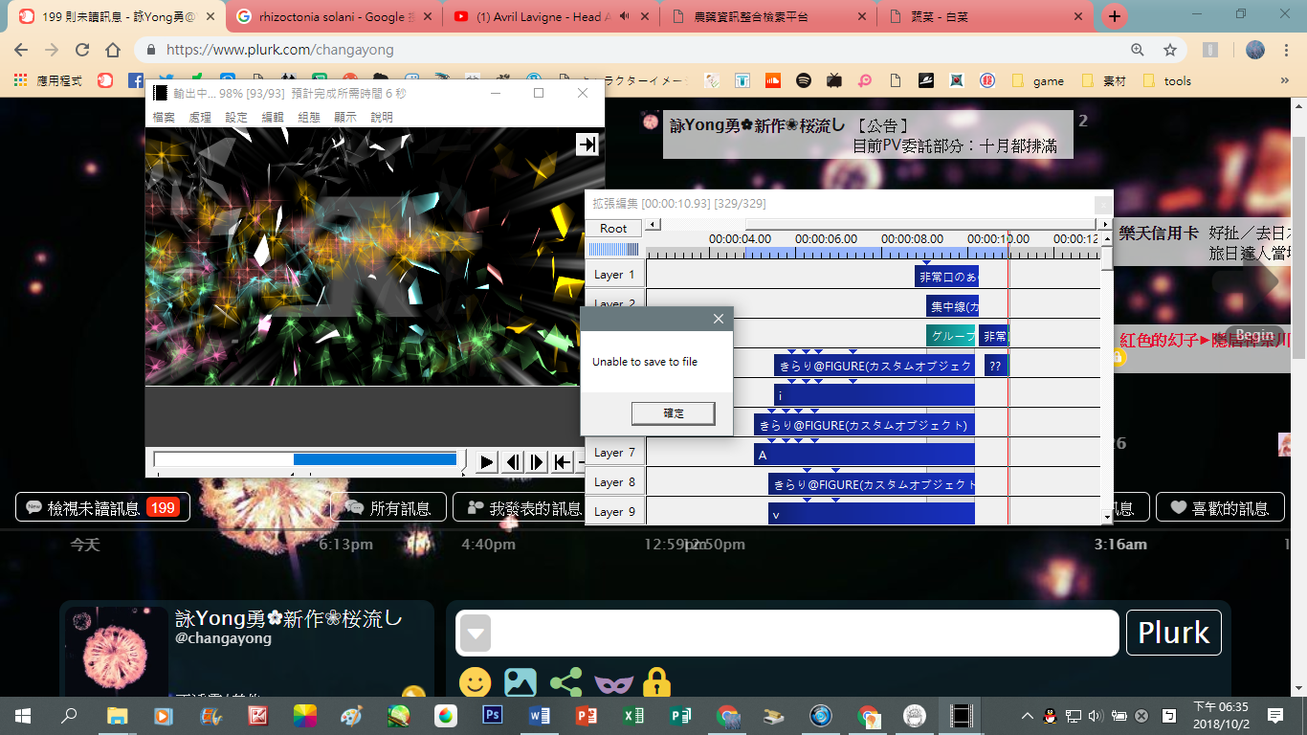Open the 說明 menu in AviUtl
Viewport: 1307px width, 735px height.
pos(382,117)
